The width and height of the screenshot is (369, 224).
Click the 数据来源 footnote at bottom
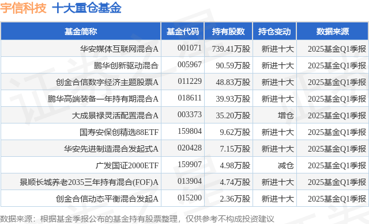(x=137, y=219)
